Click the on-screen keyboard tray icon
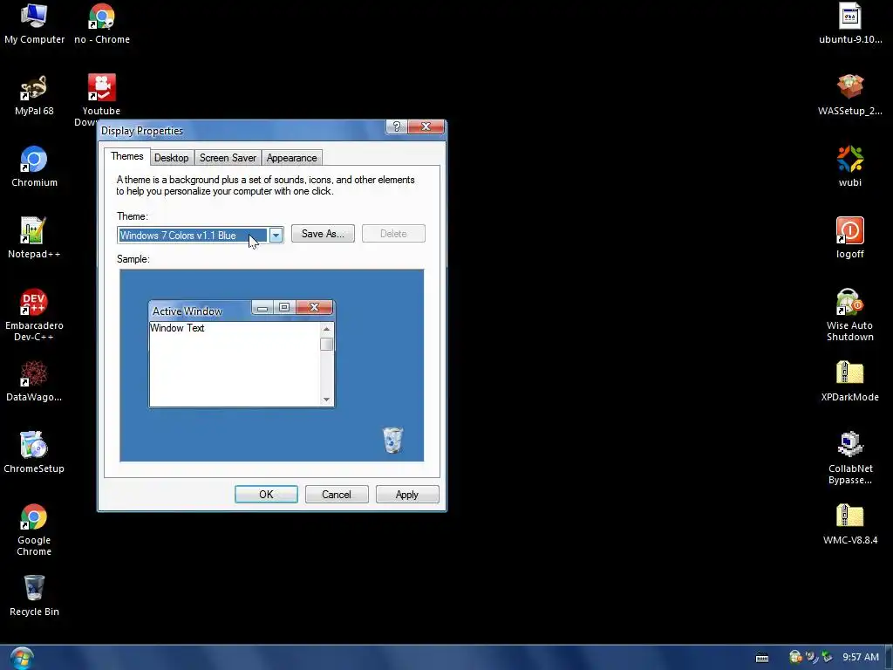The width and height of the screenshot is (893, 670). [x=762, y=658]
